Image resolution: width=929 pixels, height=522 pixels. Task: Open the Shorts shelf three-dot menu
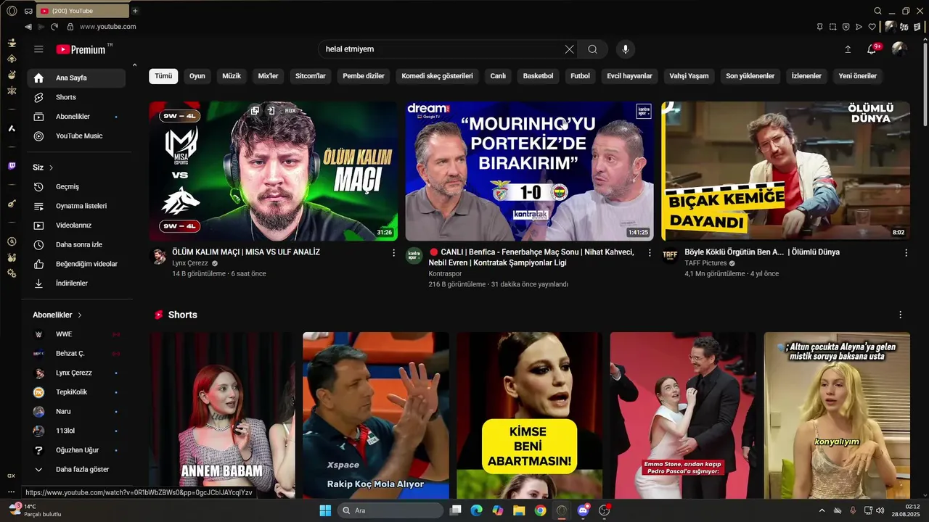click(x=901, y=315)
